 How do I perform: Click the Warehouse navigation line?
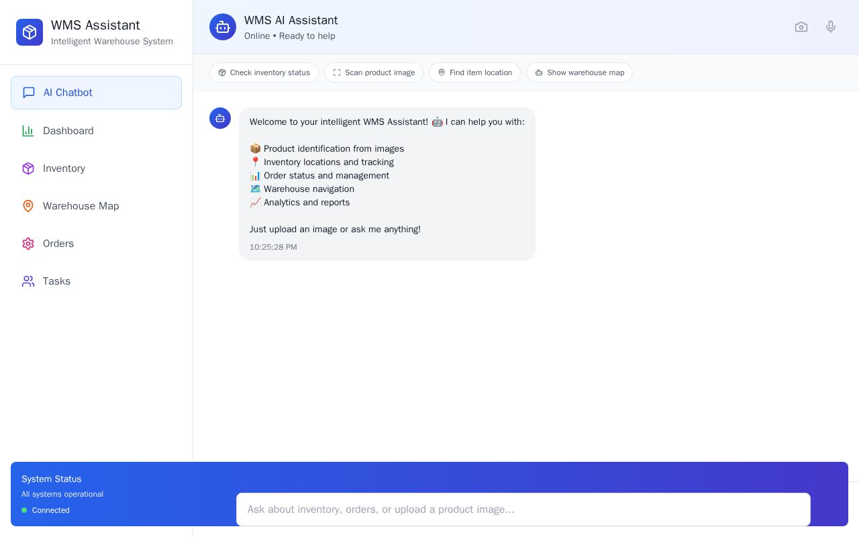(302, 189)
